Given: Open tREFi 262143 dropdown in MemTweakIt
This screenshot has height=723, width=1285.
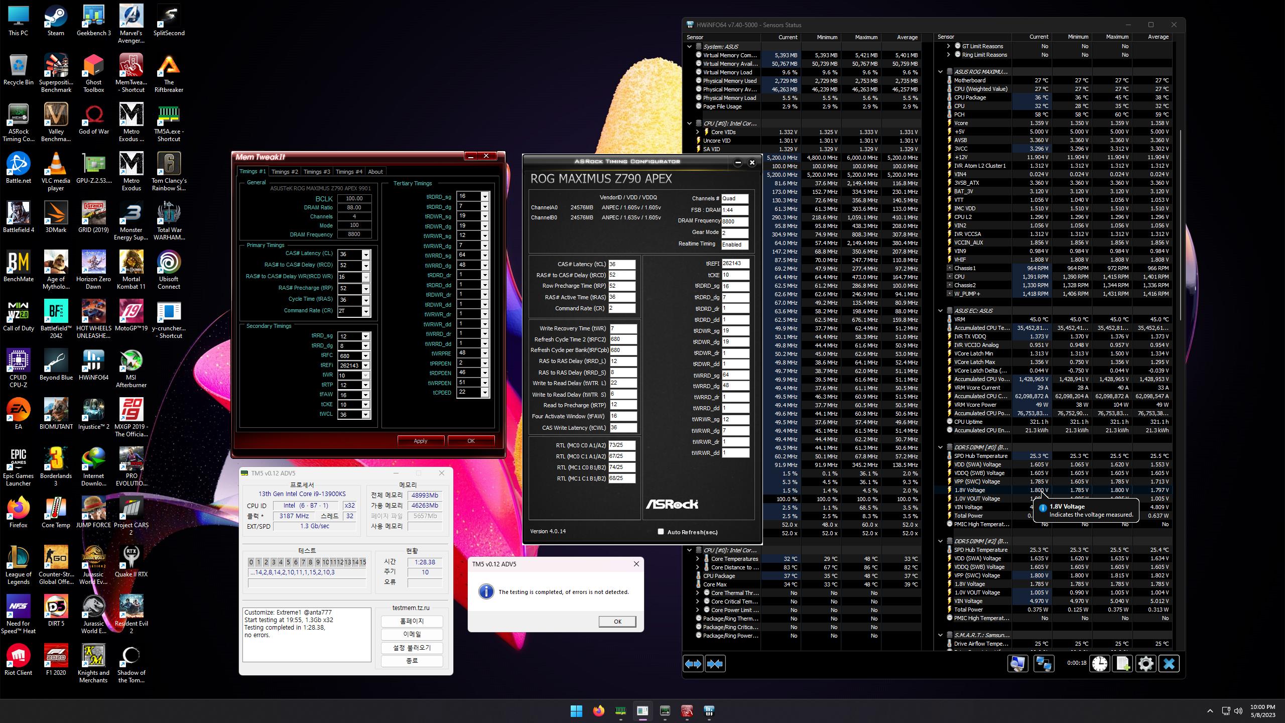Looking at the screenshot, I should coord(366,366).
